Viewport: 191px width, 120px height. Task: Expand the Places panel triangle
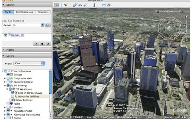pos(3,50)
